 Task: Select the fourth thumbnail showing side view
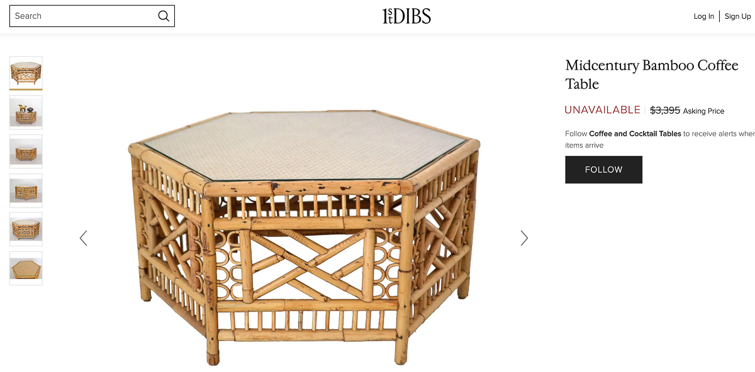click(x=26, y=190)
